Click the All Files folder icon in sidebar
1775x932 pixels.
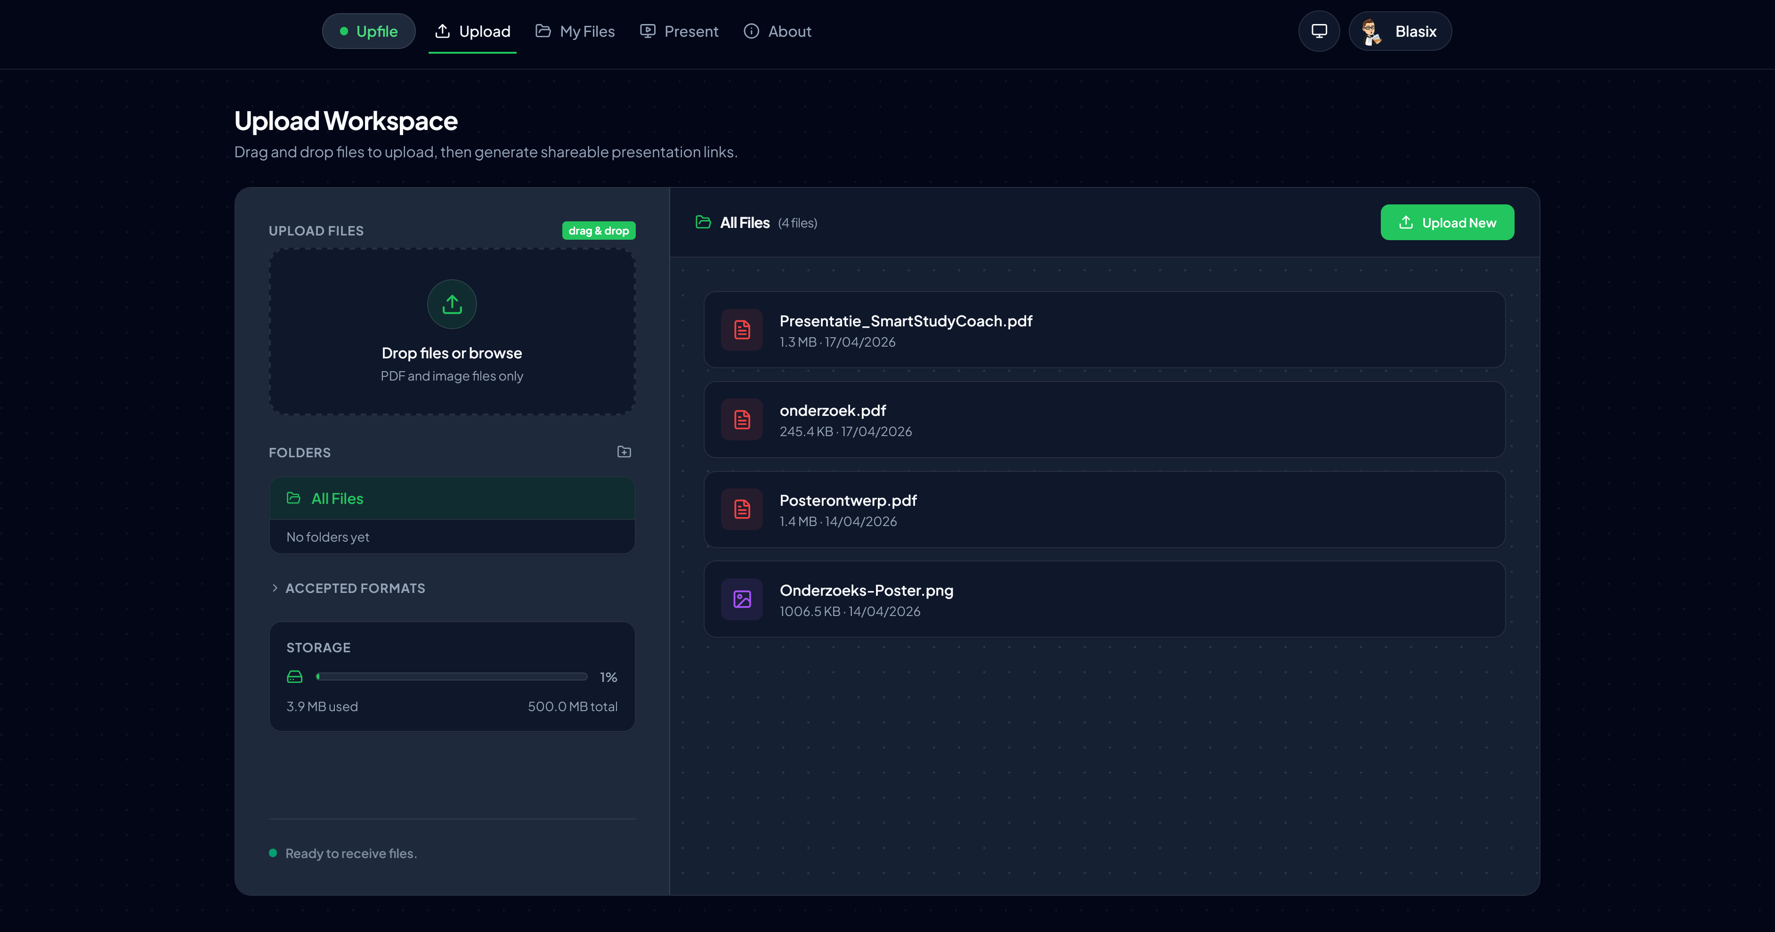[293, 498]
